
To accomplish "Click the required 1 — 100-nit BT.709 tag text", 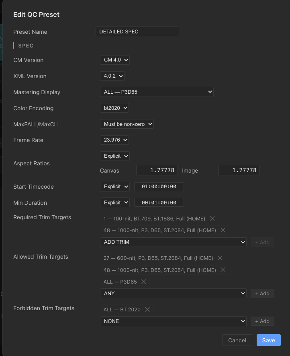I will pyautogui.click(x=154, y=219).
